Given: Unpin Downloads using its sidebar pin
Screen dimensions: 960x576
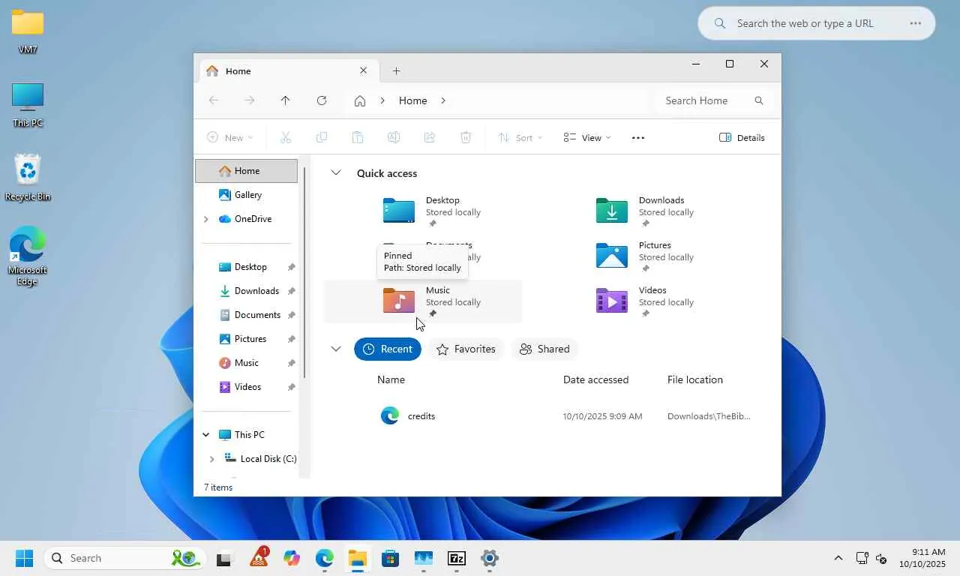Looking at the screenshot, I should (x=291, y=291).
